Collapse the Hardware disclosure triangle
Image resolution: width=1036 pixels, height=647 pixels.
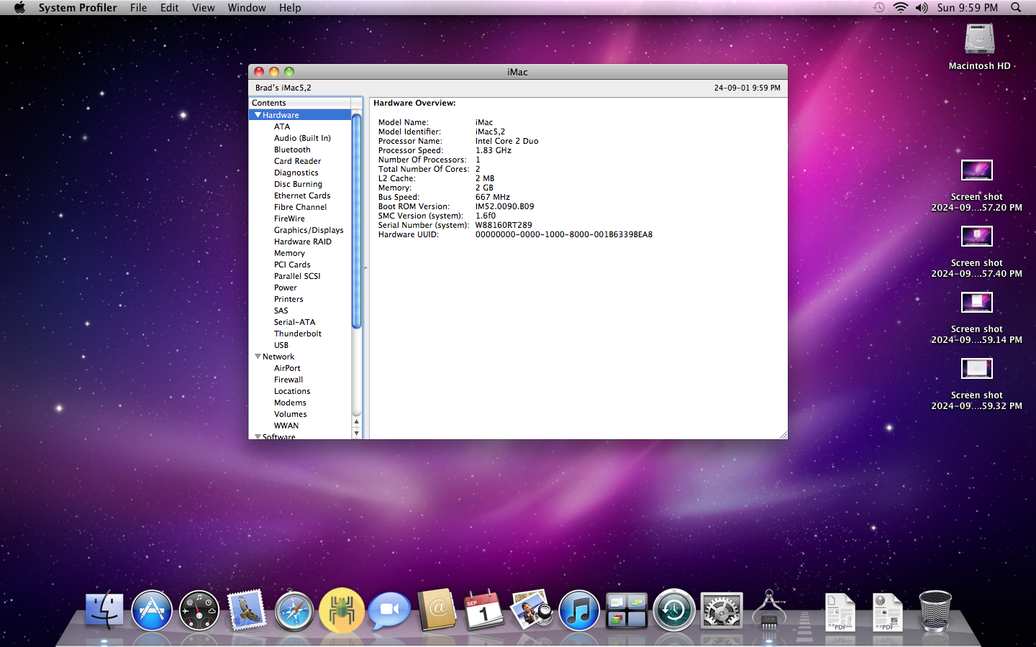coord(258,115)
